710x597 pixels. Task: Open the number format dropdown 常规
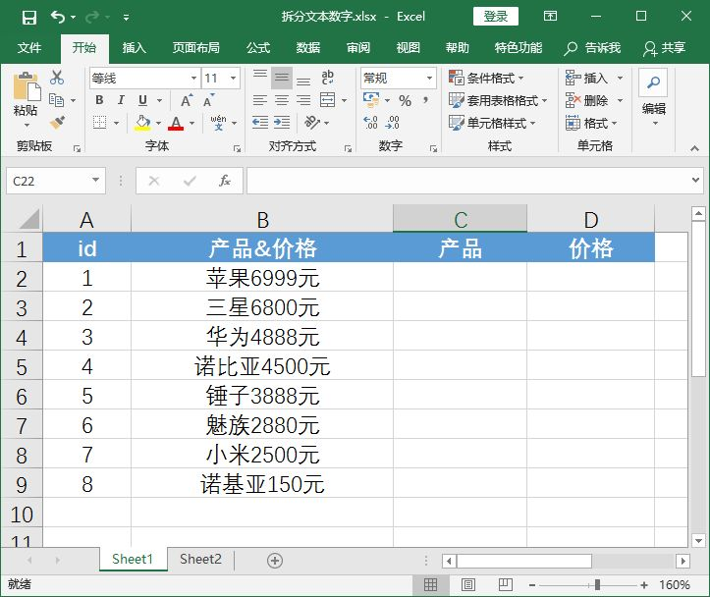[x=429, y=78]
